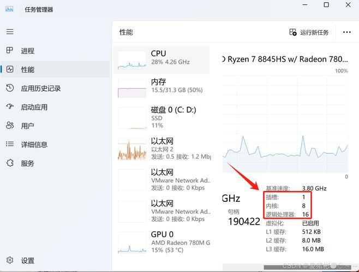Open 启动应用 startup apps icon
Viewport: 359px width, 272px height.
coord(10,107)
